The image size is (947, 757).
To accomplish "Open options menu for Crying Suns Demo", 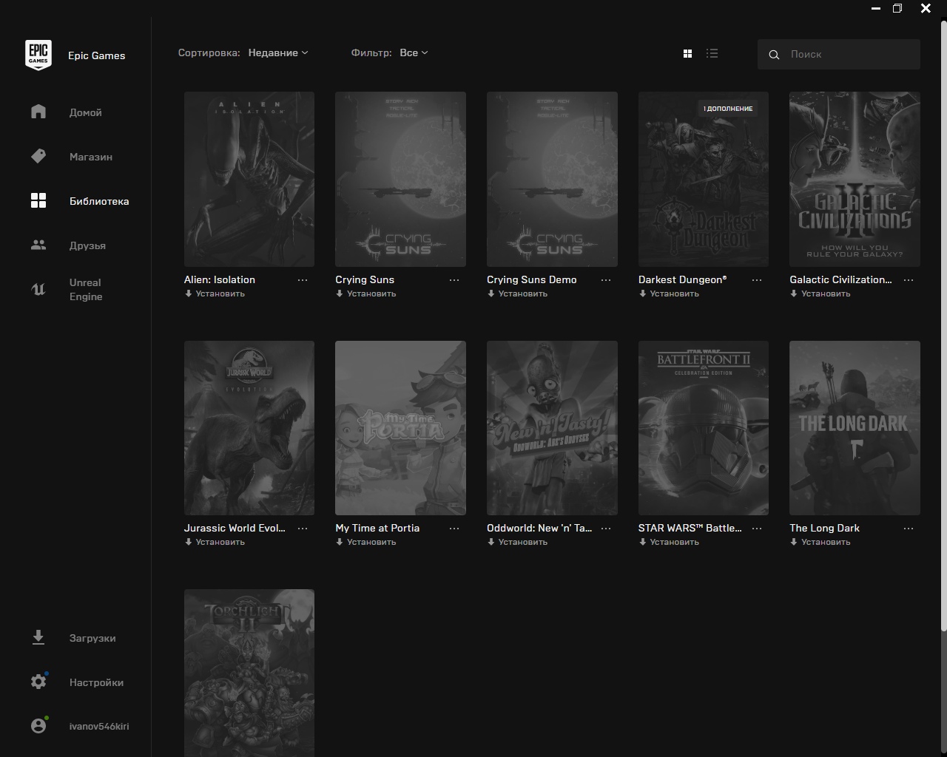I will (606, 280).
